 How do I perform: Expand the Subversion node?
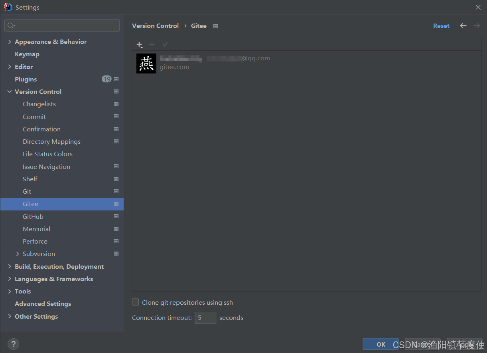(x=18, y=254)
